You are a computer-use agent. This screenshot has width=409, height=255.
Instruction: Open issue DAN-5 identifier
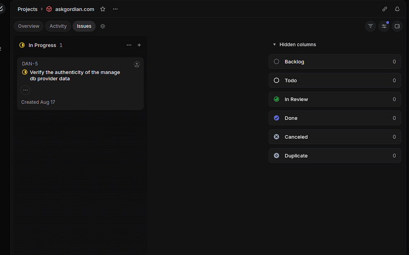(x=30, y=64)
